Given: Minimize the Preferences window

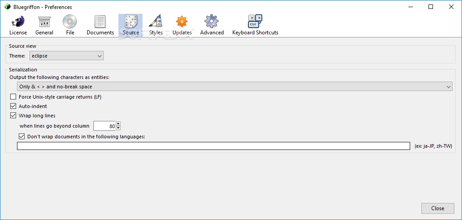Looking at the screenshot, I should [411, 7].
